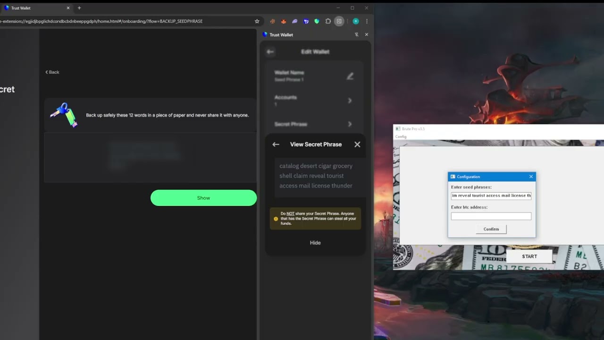Maximize the browser window
The height and width of the screenshot is (340, 604).
[352, 8]
